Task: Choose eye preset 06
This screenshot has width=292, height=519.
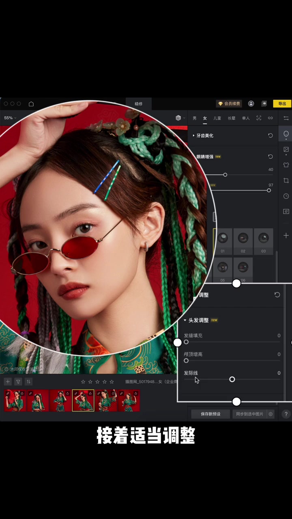Action: tap(243, 270)
